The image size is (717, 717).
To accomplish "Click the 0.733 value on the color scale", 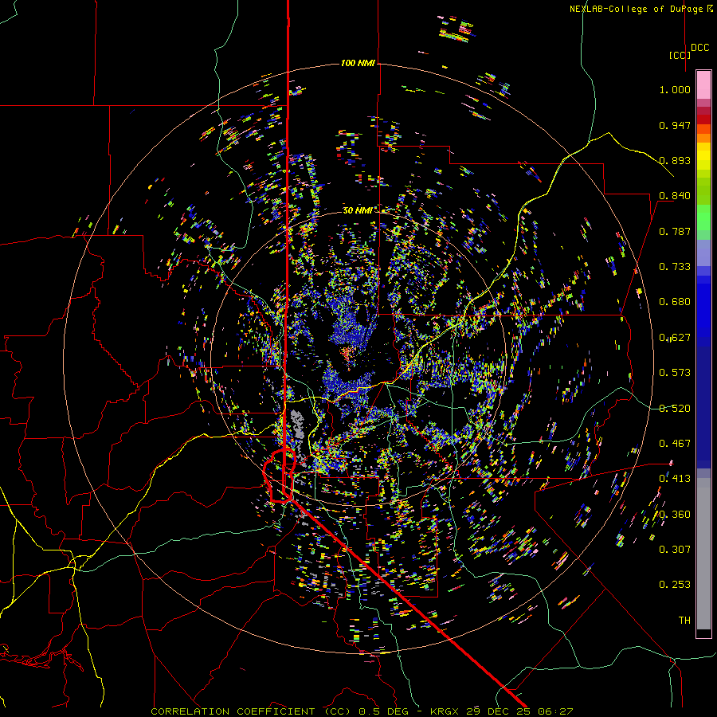I will point(675,267).
